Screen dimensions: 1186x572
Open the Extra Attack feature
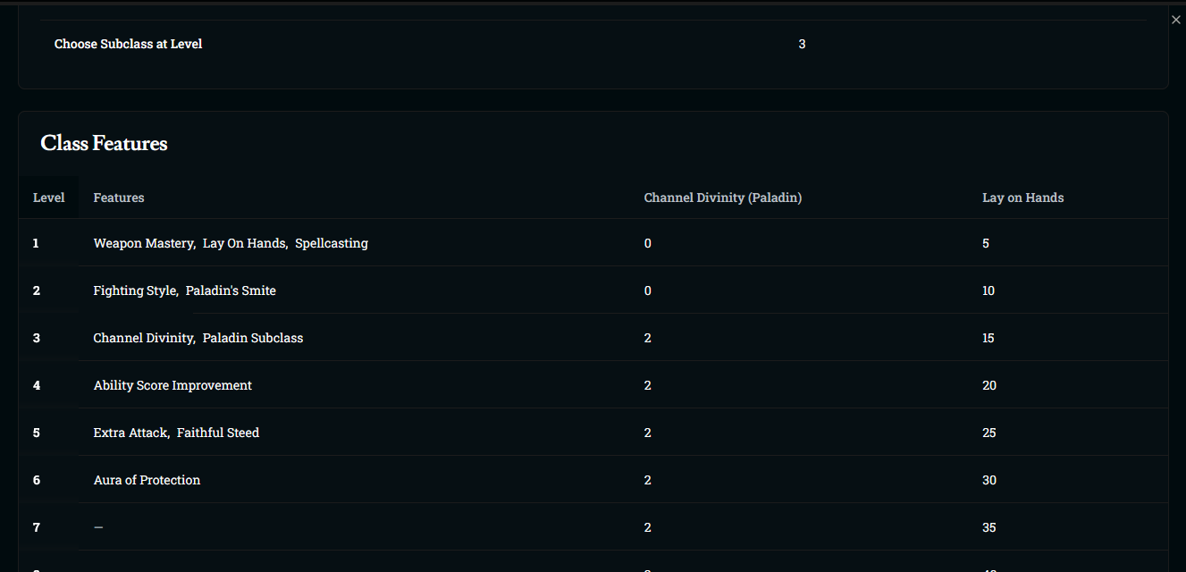[130, 433]
